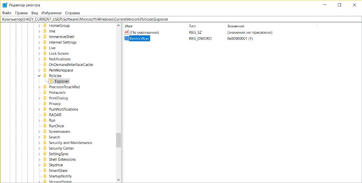
Task: Click the RunOnce folder icon
Action: pos(45,126)
